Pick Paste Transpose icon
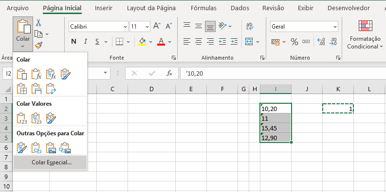The image size is (386, 192). (51, 89)
